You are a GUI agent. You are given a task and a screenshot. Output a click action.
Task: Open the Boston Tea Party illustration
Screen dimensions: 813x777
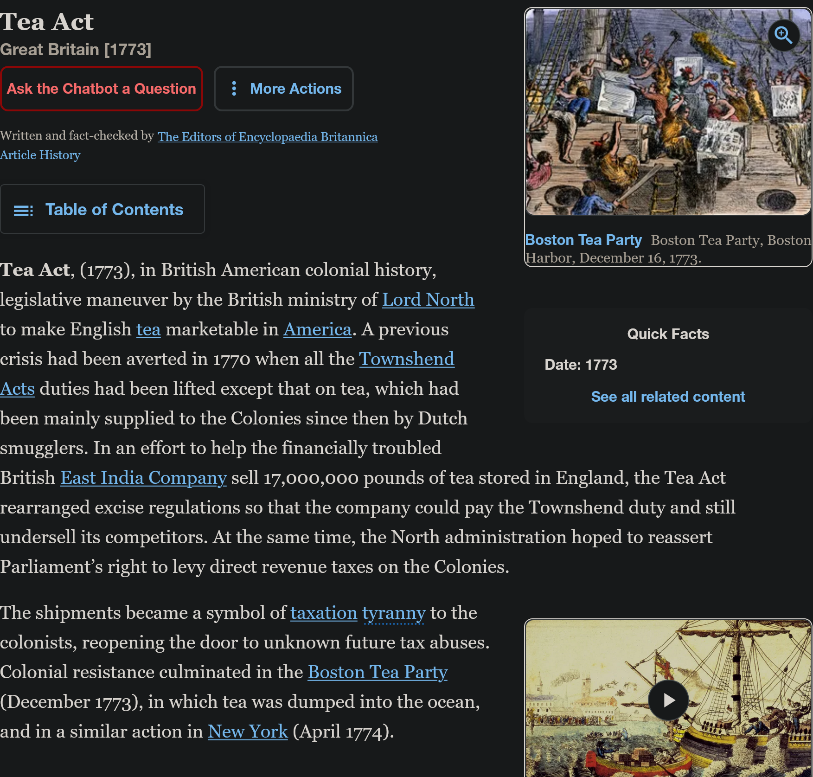click(x=668, y=112)
